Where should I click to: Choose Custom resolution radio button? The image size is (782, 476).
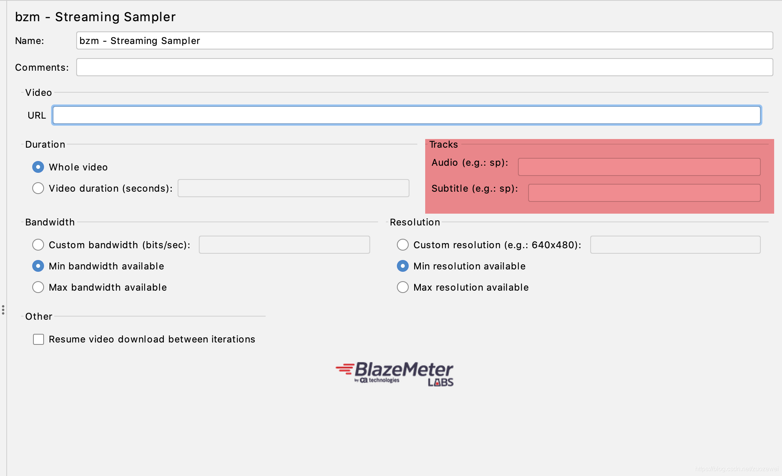coord(403,245)
